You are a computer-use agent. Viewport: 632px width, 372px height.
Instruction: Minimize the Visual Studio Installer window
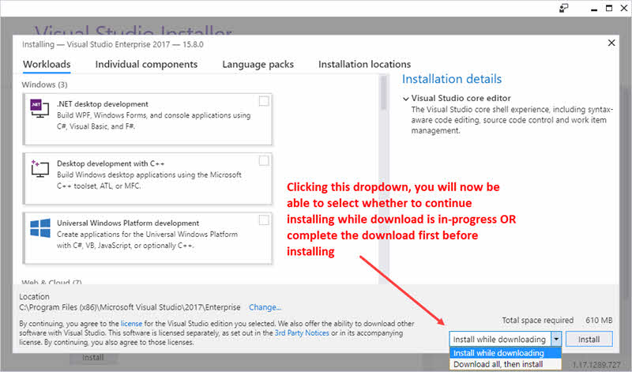point(594,9)
